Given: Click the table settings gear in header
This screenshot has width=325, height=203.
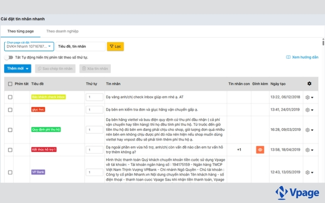Looking at the screenshot, I should point(309,84).
